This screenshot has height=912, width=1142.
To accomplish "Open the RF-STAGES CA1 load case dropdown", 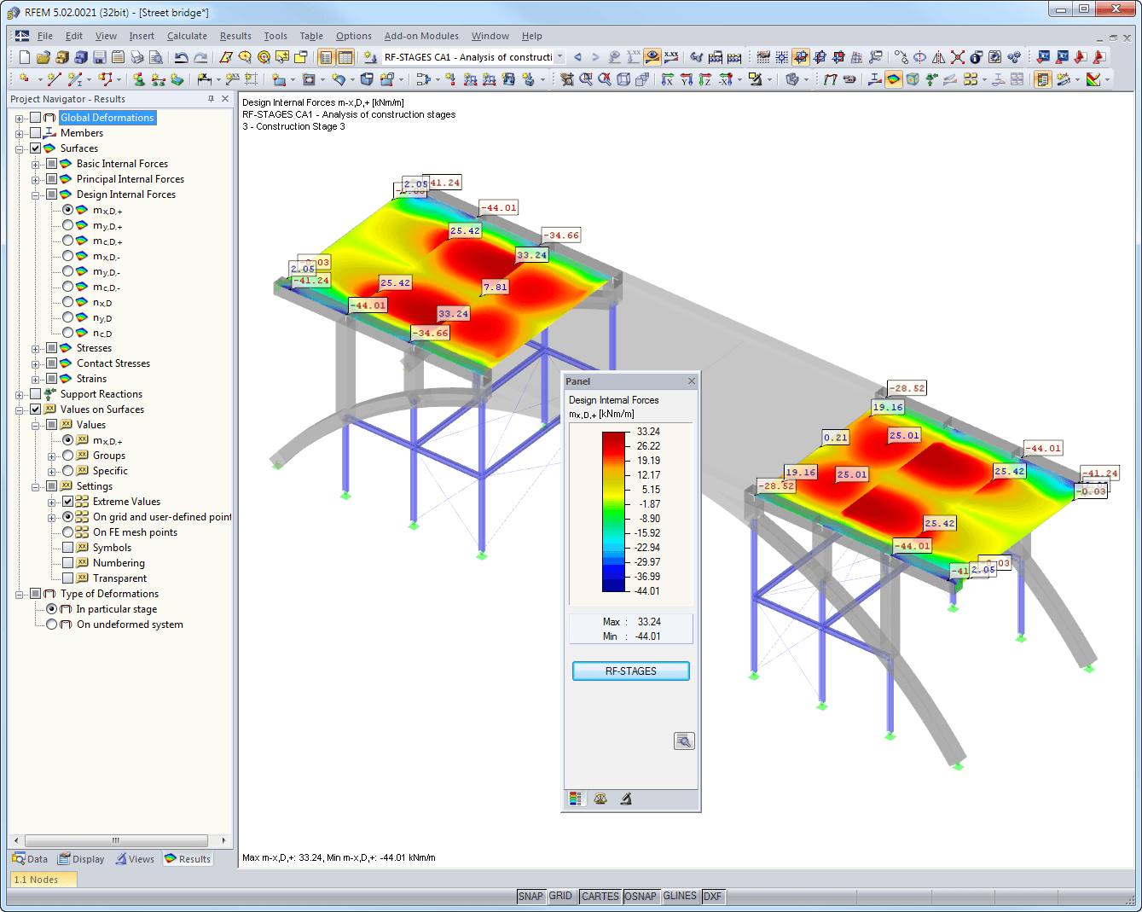I will coord(560,56).
